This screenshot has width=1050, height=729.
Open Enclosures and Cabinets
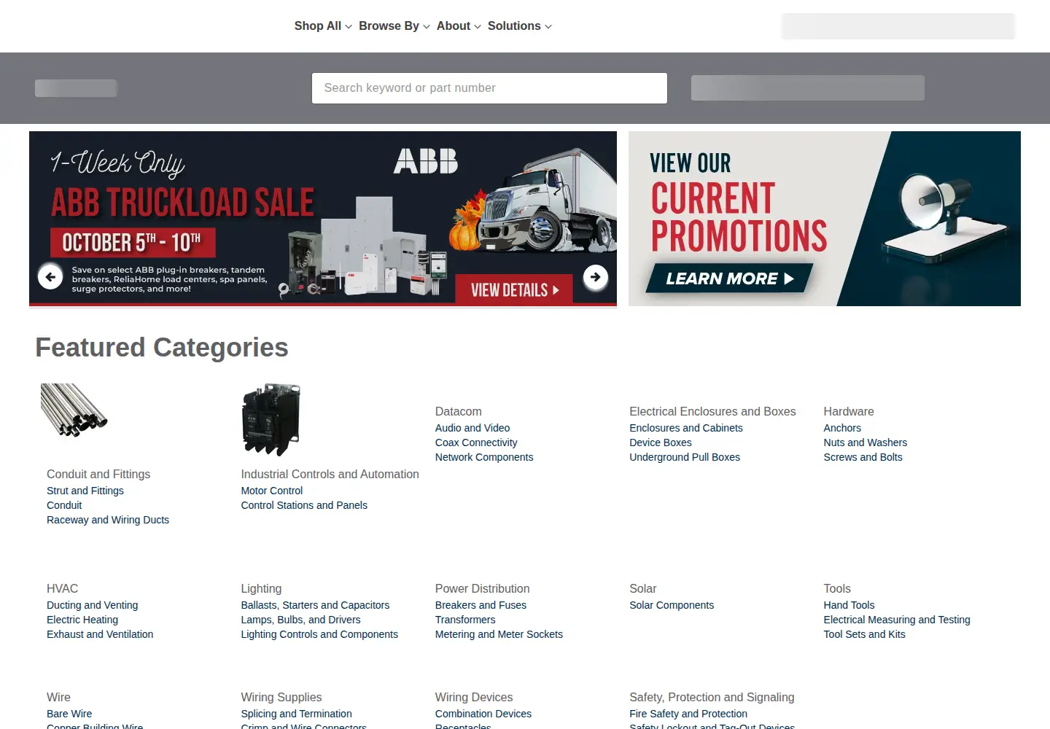coord(686,428)
